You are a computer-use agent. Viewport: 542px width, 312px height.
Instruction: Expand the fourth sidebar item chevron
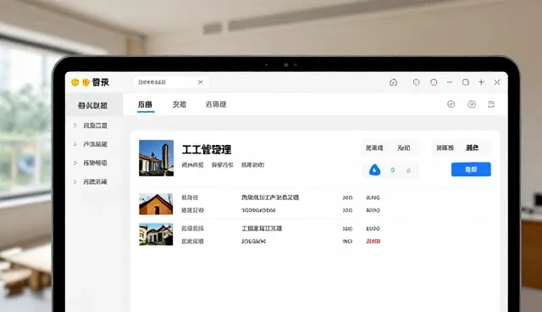[x=75, y=181]
